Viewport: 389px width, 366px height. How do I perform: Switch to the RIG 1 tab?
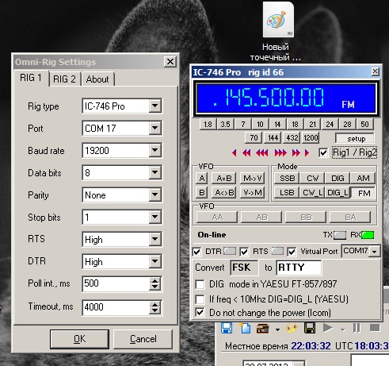coord(31,78)
